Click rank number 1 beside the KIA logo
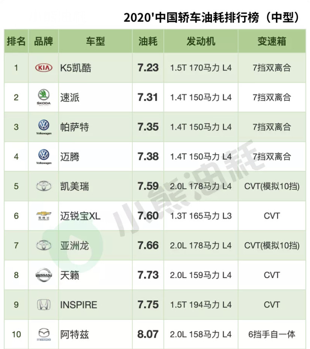The width and height of the screenshot is (310, 349). click(16, 68)
